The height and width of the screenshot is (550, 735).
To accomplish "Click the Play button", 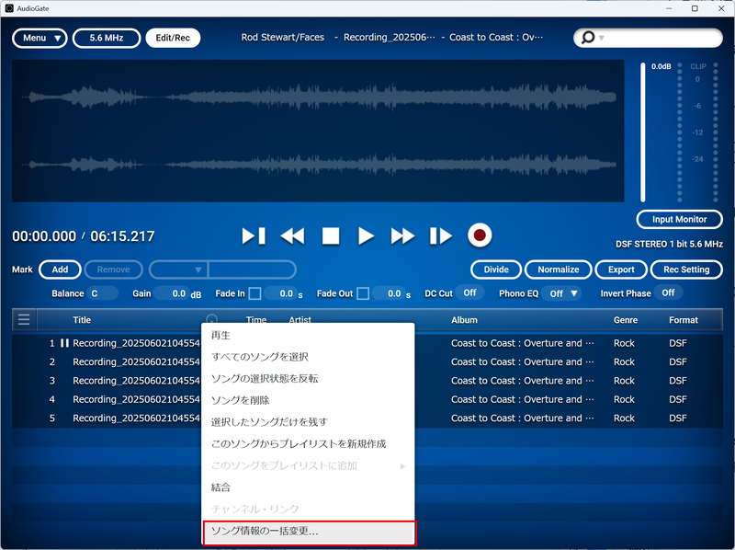I will click(367, 235).
